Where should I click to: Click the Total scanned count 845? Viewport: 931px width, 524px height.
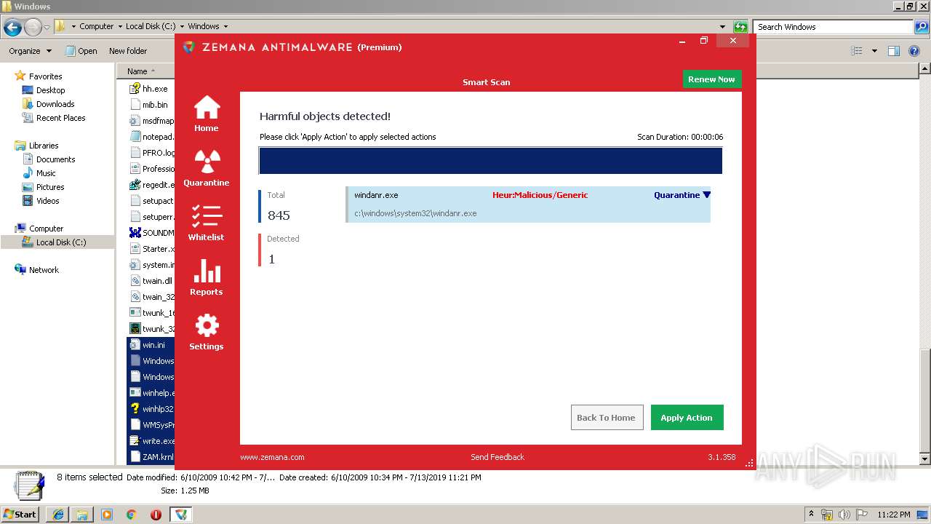(279, 215)
